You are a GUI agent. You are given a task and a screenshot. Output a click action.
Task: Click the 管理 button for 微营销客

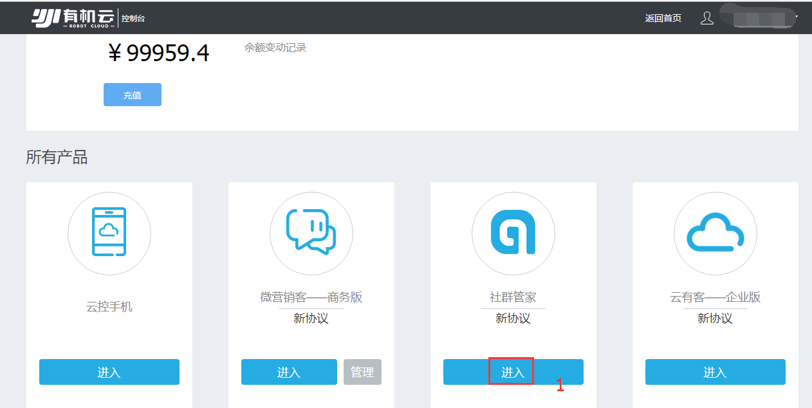(x=362, y=372)
